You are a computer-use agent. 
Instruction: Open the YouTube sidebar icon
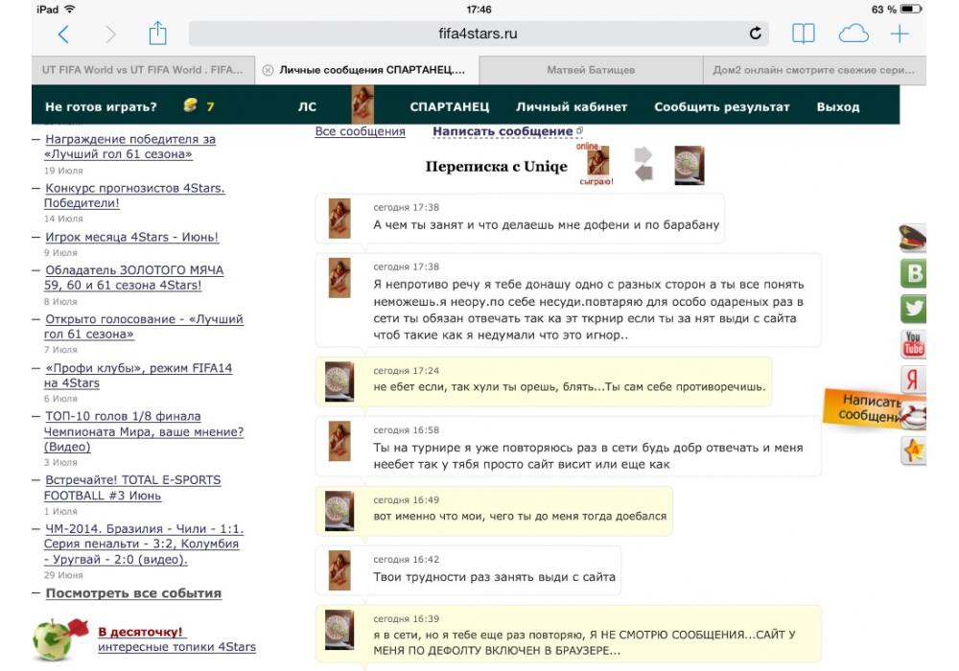click(x=914, y=343)
